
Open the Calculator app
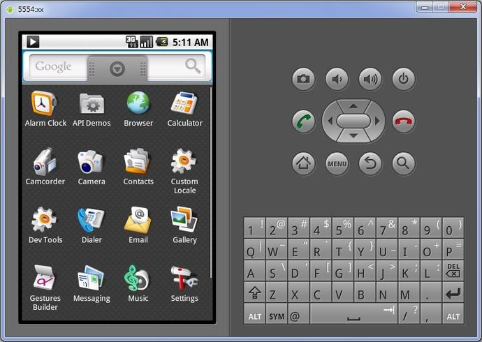tap(184, 109)
